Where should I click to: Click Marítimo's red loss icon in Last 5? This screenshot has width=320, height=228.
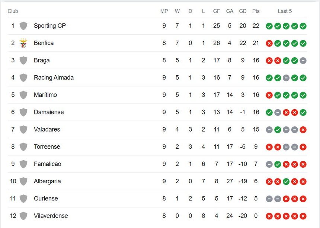(269, 95)
